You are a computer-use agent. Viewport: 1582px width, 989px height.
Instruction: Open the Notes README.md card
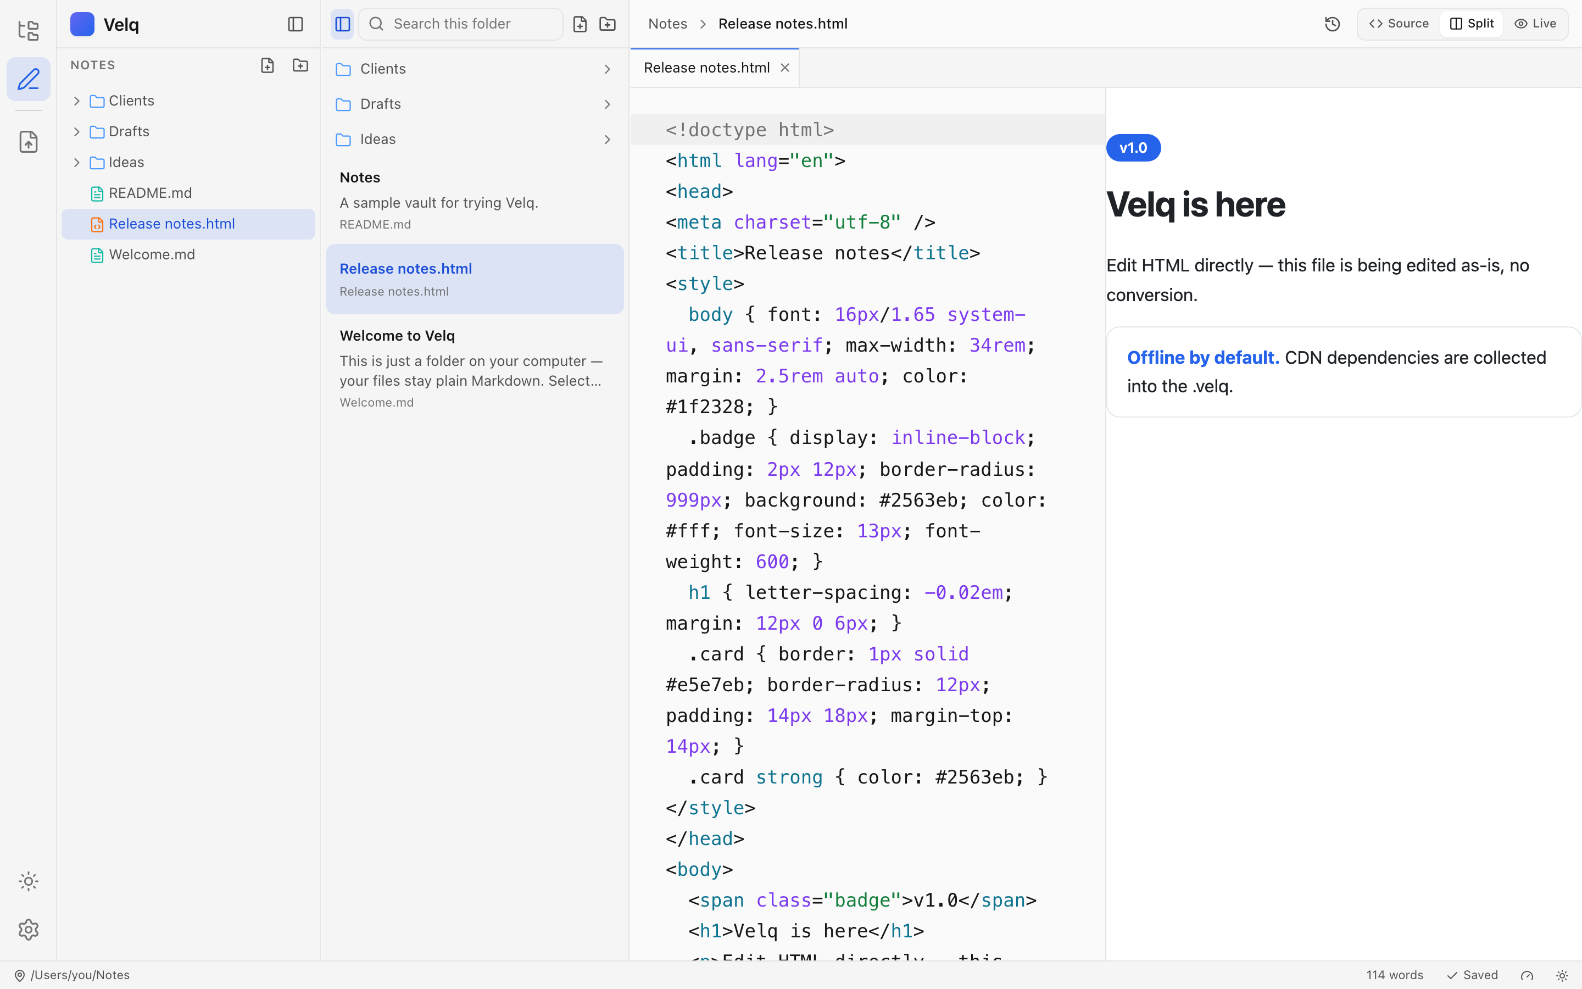tap(475, 200)
